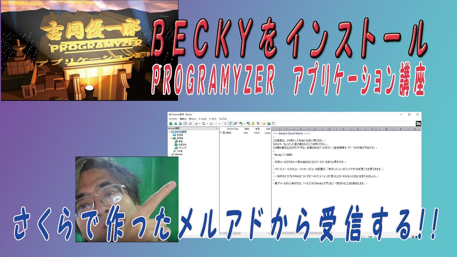Click the delete X icon in Becky! toolbar
457x257 pixels.
219,124
